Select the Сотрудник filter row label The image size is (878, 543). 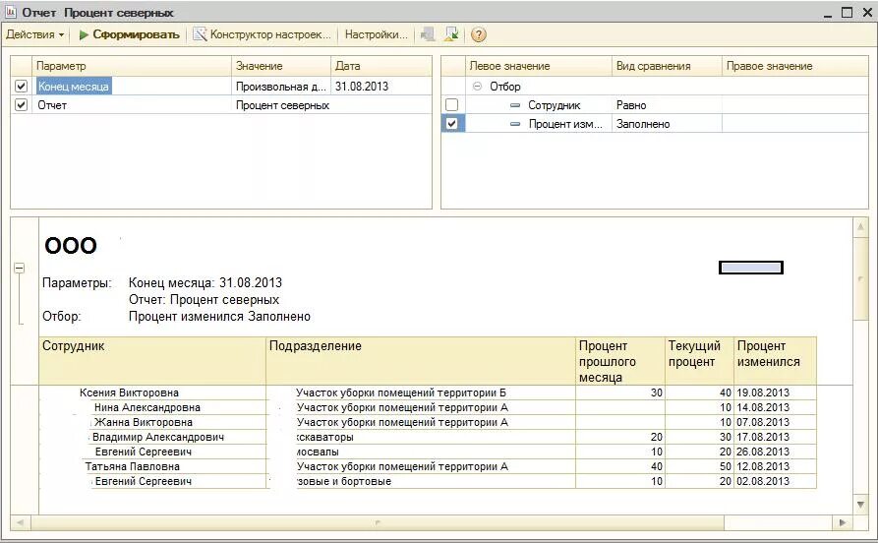pos(554,105)
